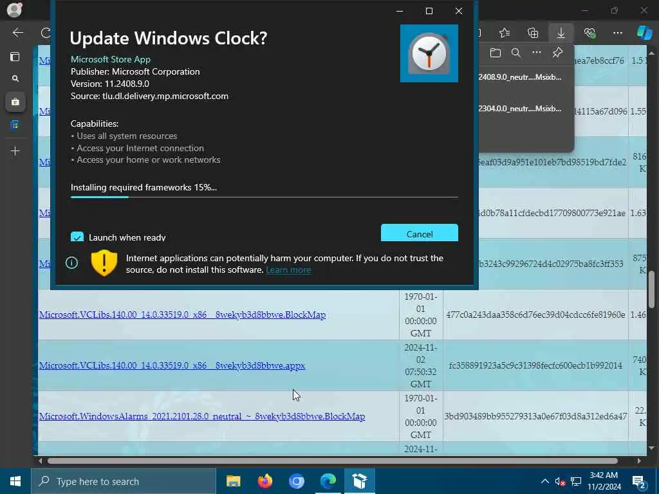This screenshot has width=659, height=494.
Task: Select App Installer taskbar icon
Action: click(x=360, y=481)
